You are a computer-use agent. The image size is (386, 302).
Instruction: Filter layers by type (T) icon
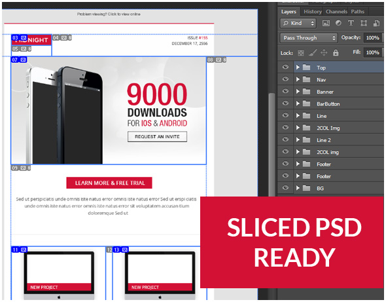click(x=351, y=23)
